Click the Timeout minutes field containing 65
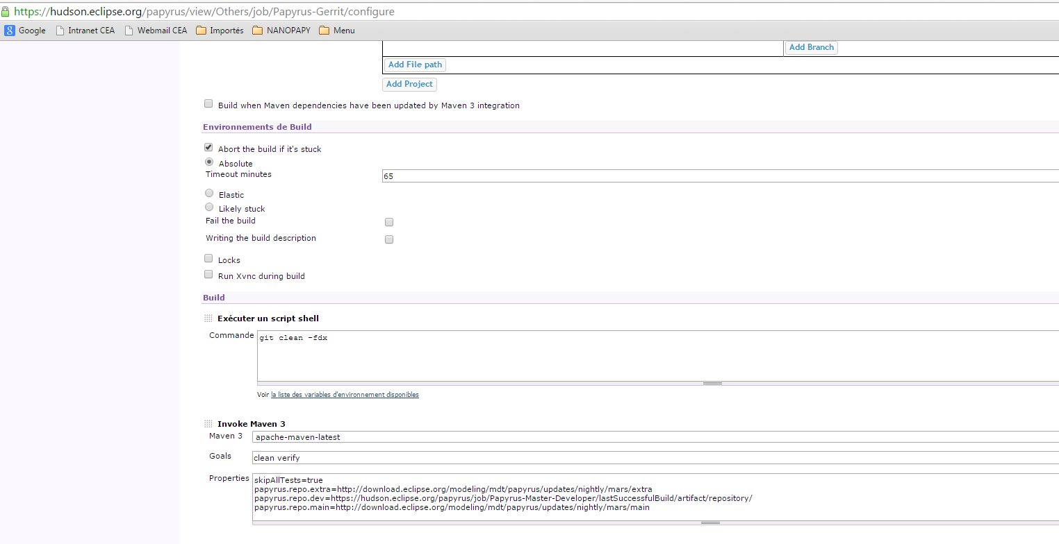This screenshot has width=1059, height=544. coord(721,176)
